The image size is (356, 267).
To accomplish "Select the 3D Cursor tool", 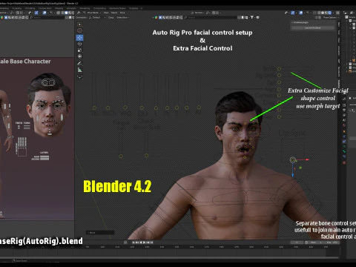I will (79, 30).
